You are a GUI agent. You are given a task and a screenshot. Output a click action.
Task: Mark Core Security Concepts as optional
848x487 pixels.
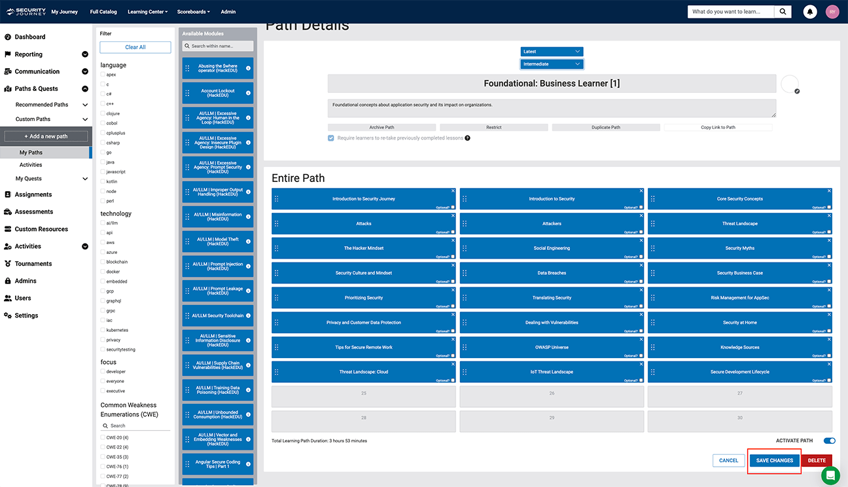[829, 207]
